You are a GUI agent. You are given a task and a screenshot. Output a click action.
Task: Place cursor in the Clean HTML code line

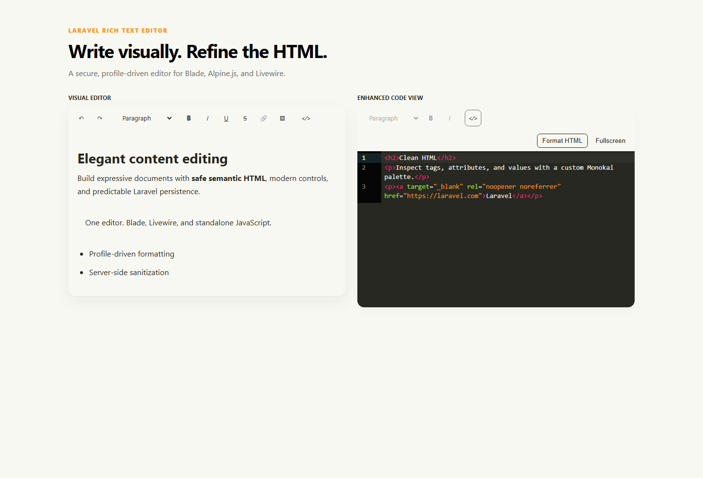click(x=420, y=158)
